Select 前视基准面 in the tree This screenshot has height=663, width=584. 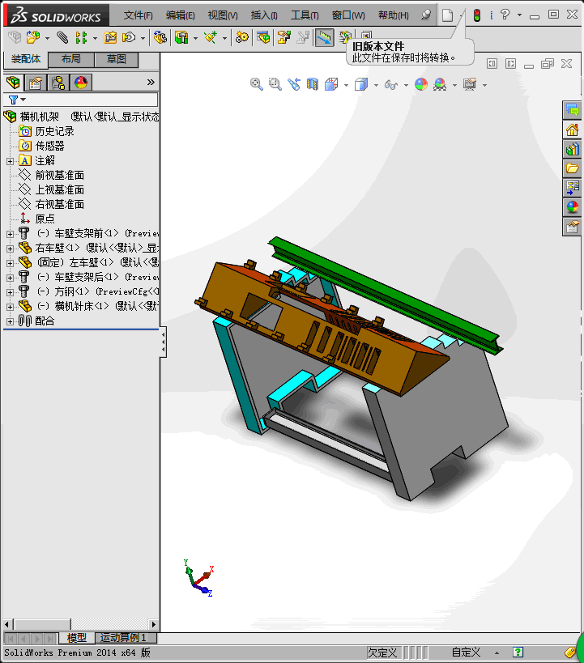pos(60,175)
